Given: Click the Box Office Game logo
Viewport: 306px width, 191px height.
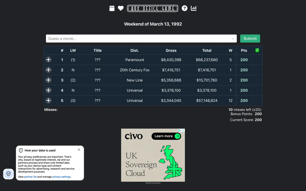Looking at the screenshot, I should [x=153, y=8].
